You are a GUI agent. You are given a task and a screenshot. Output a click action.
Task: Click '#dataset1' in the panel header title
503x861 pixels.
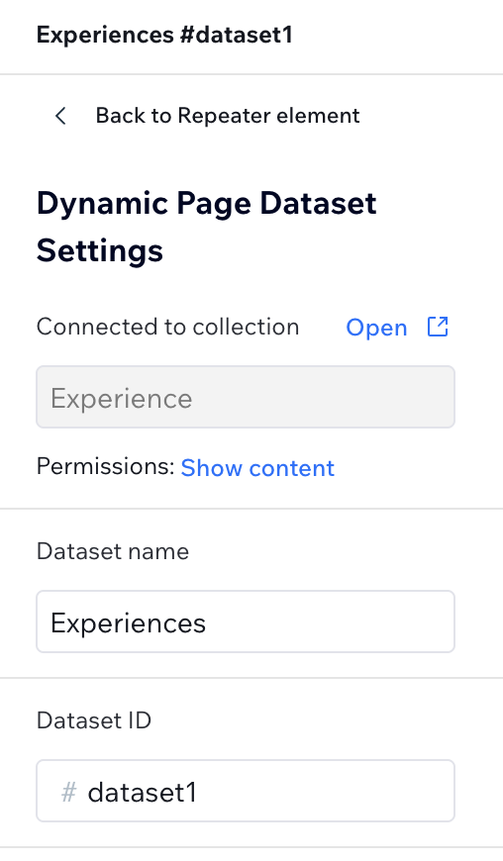237,36
